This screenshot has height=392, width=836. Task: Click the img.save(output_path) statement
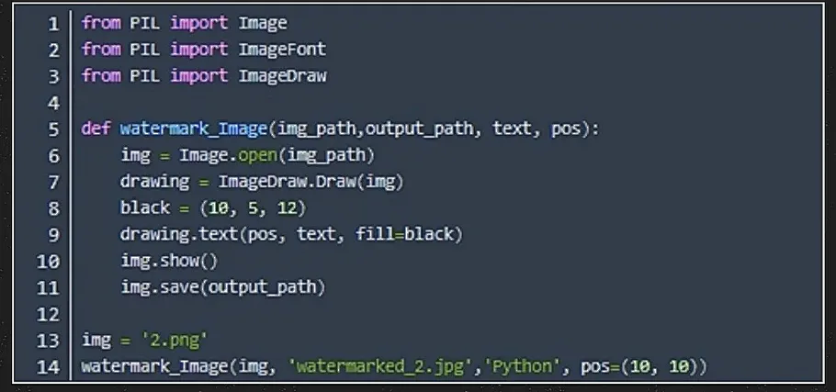pyautogui.click(x=222, y=287)
